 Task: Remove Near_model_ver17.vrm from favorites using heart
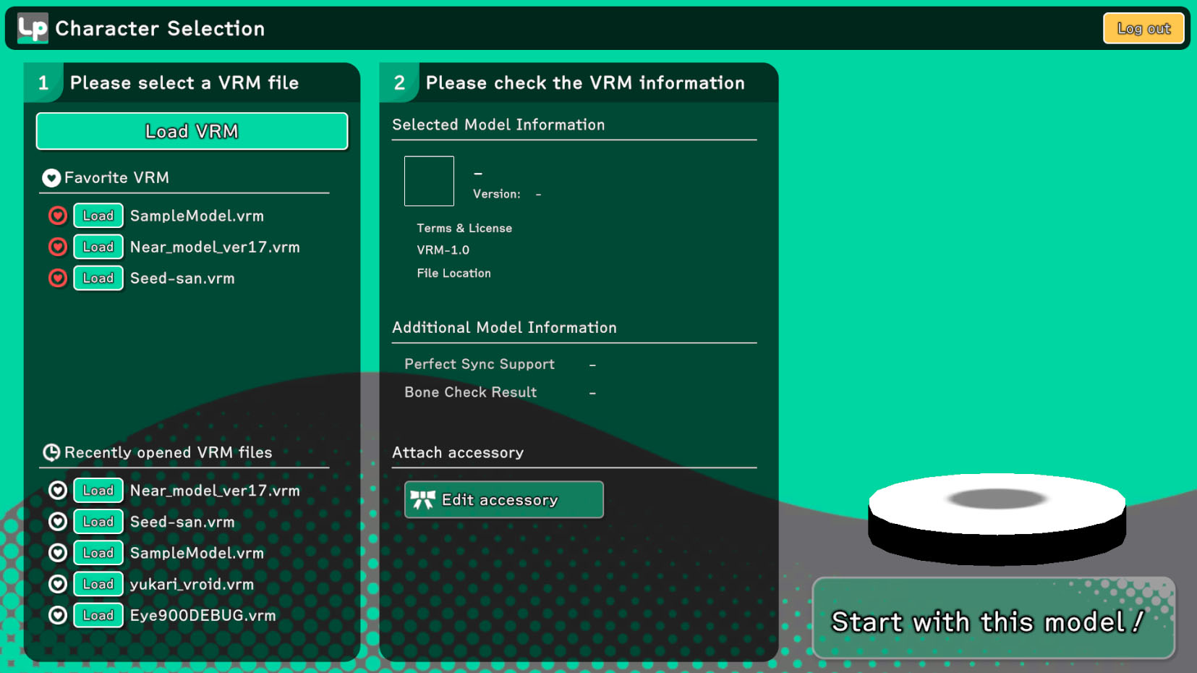click(58, 247)
